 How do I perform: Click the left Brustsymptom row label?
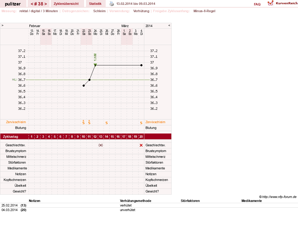[x=16, y=151]
